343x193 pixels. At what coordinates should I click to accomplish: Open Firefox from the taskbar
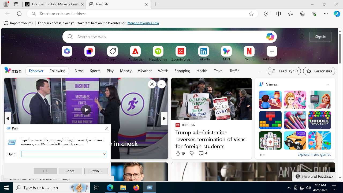click(136, 188)
